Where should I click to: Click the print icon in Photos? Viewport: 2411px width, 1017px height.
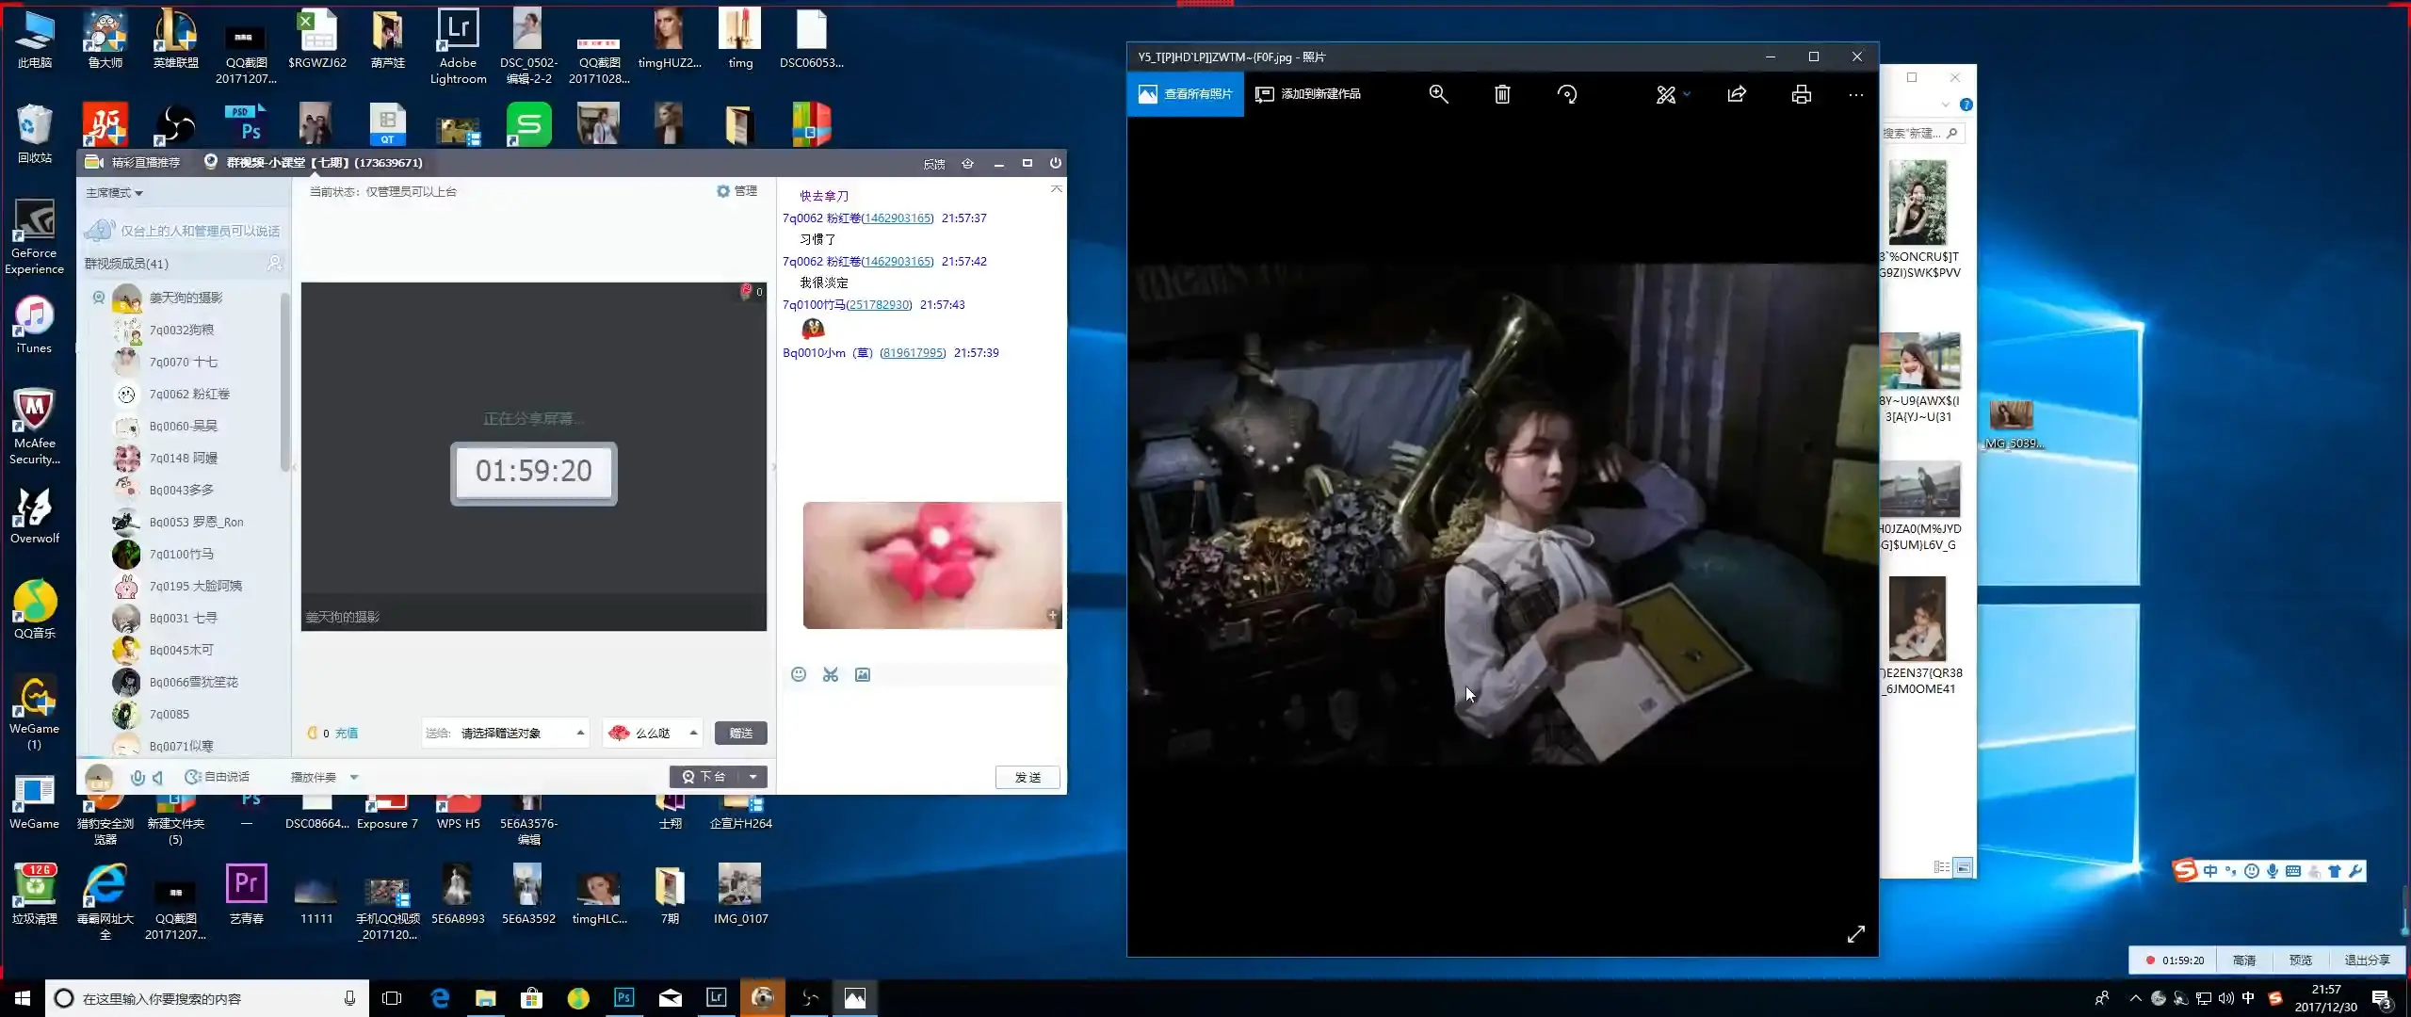(1801, 94)
